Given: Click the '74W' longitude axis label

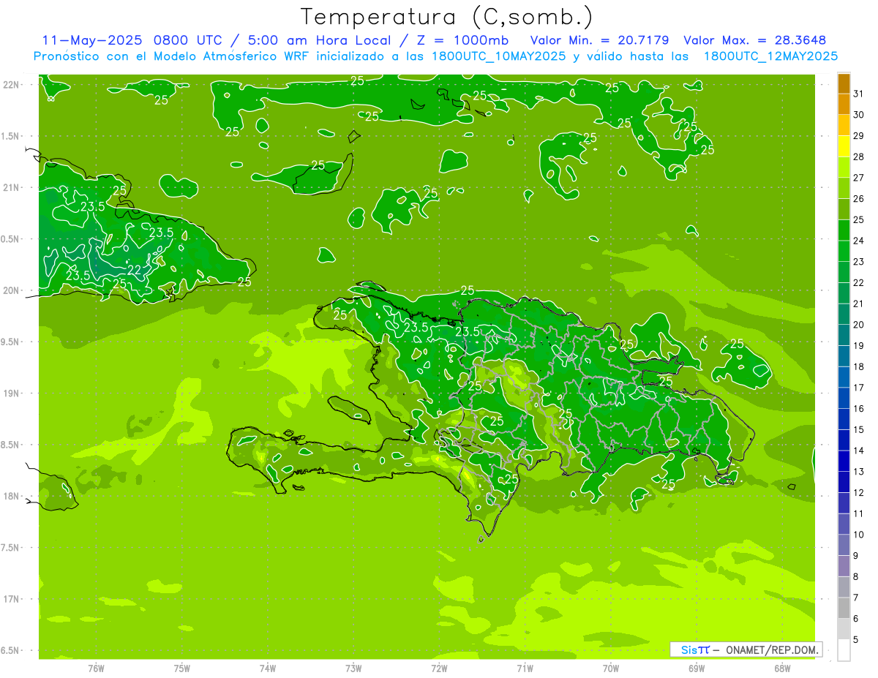Looking at the screenshot, I should (268, 668).
